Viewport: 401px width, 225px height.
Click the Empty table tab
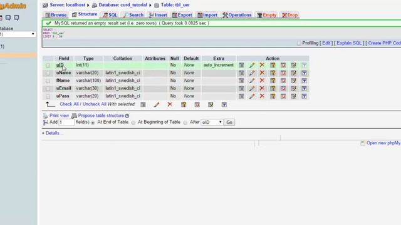click(267, 15)
